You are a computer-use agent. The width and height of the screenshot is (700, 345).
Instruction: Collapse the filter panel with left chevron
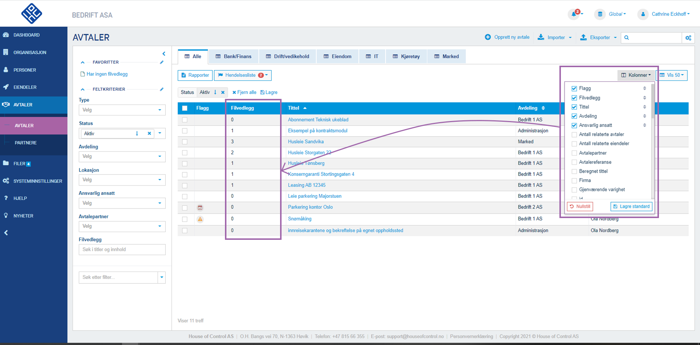[164, 54]
